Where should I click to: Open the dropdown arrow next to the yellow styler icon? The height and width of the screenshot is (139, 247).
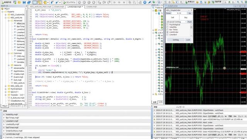coord(48,2)
